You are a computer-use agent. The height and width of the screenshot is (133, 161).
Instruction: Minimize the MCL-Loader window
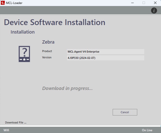click(132, 3)
